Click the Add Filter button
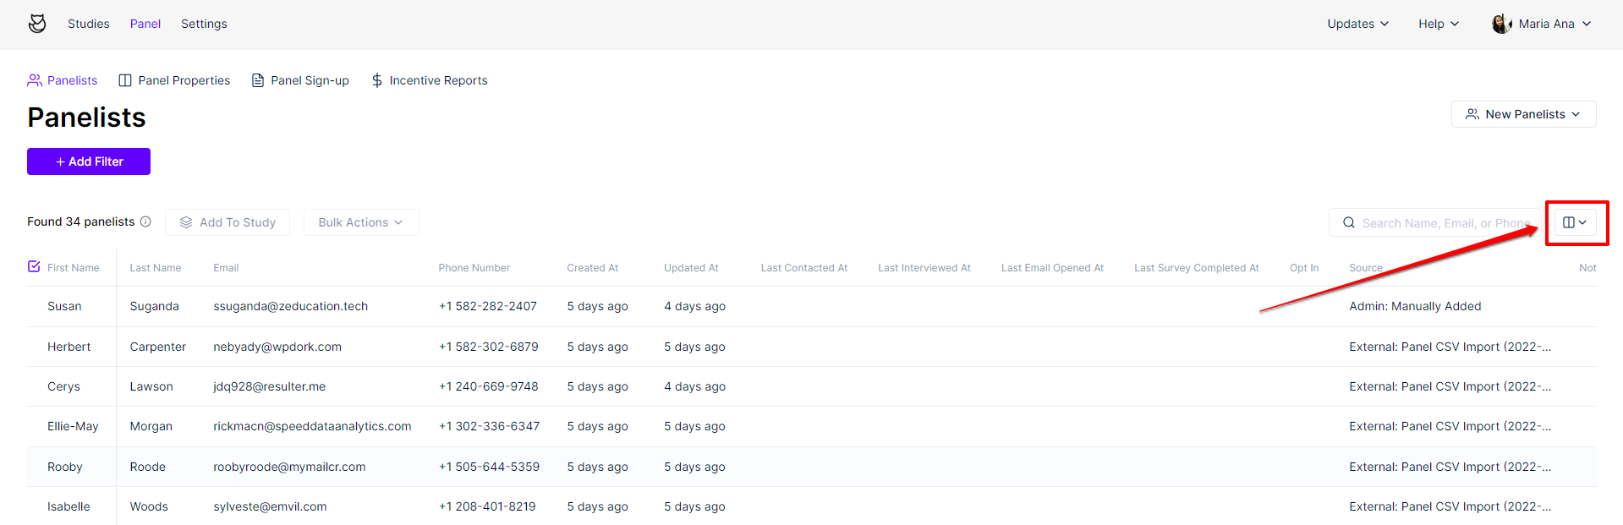This screenshot has height=525, width=1623. [x=89, y=161]
